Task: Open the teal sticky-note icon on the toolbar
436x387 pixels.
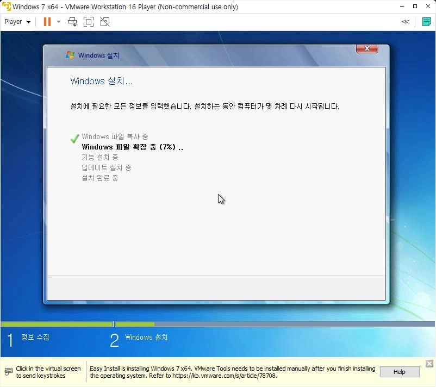Action: (x=427, y=22)
